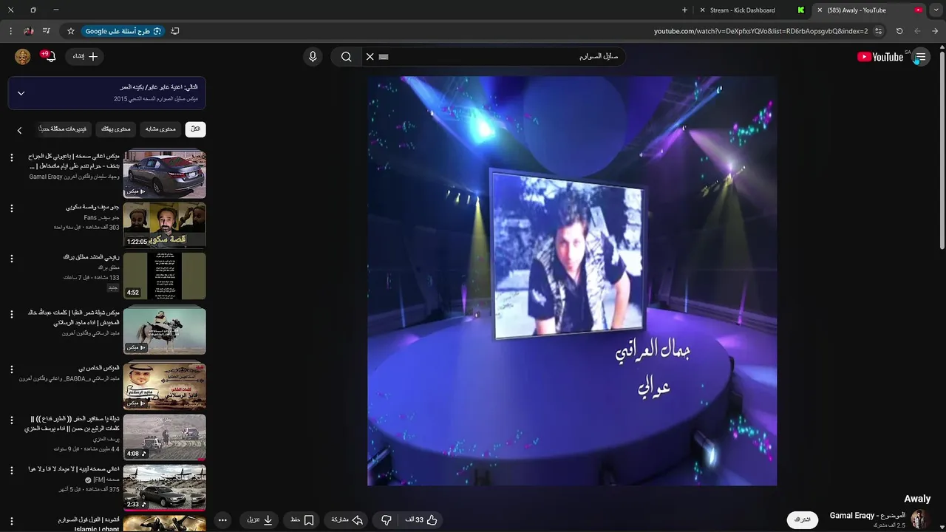Reload the page
This screenshot has height=532, width=946.
[899, 31]
